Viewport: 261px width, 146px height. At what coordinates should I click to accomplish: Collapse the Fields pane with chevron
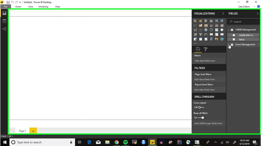click(257, 13)
